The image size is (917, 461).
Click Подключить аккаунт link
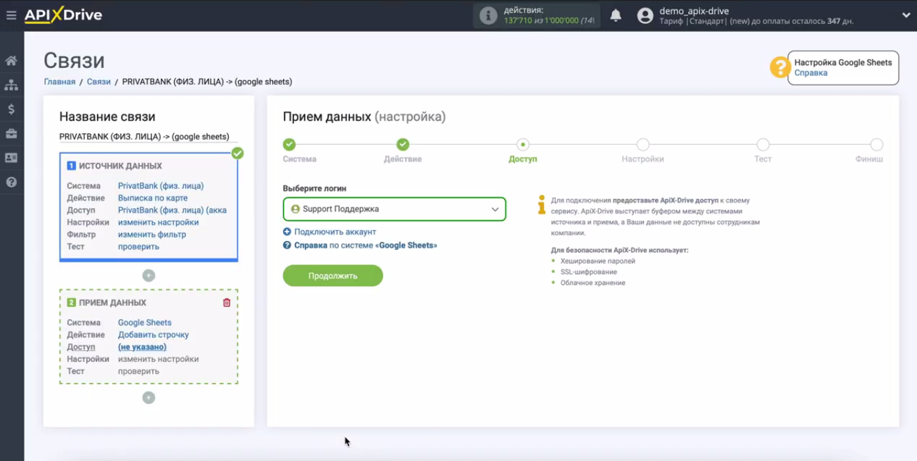point(335,232)
